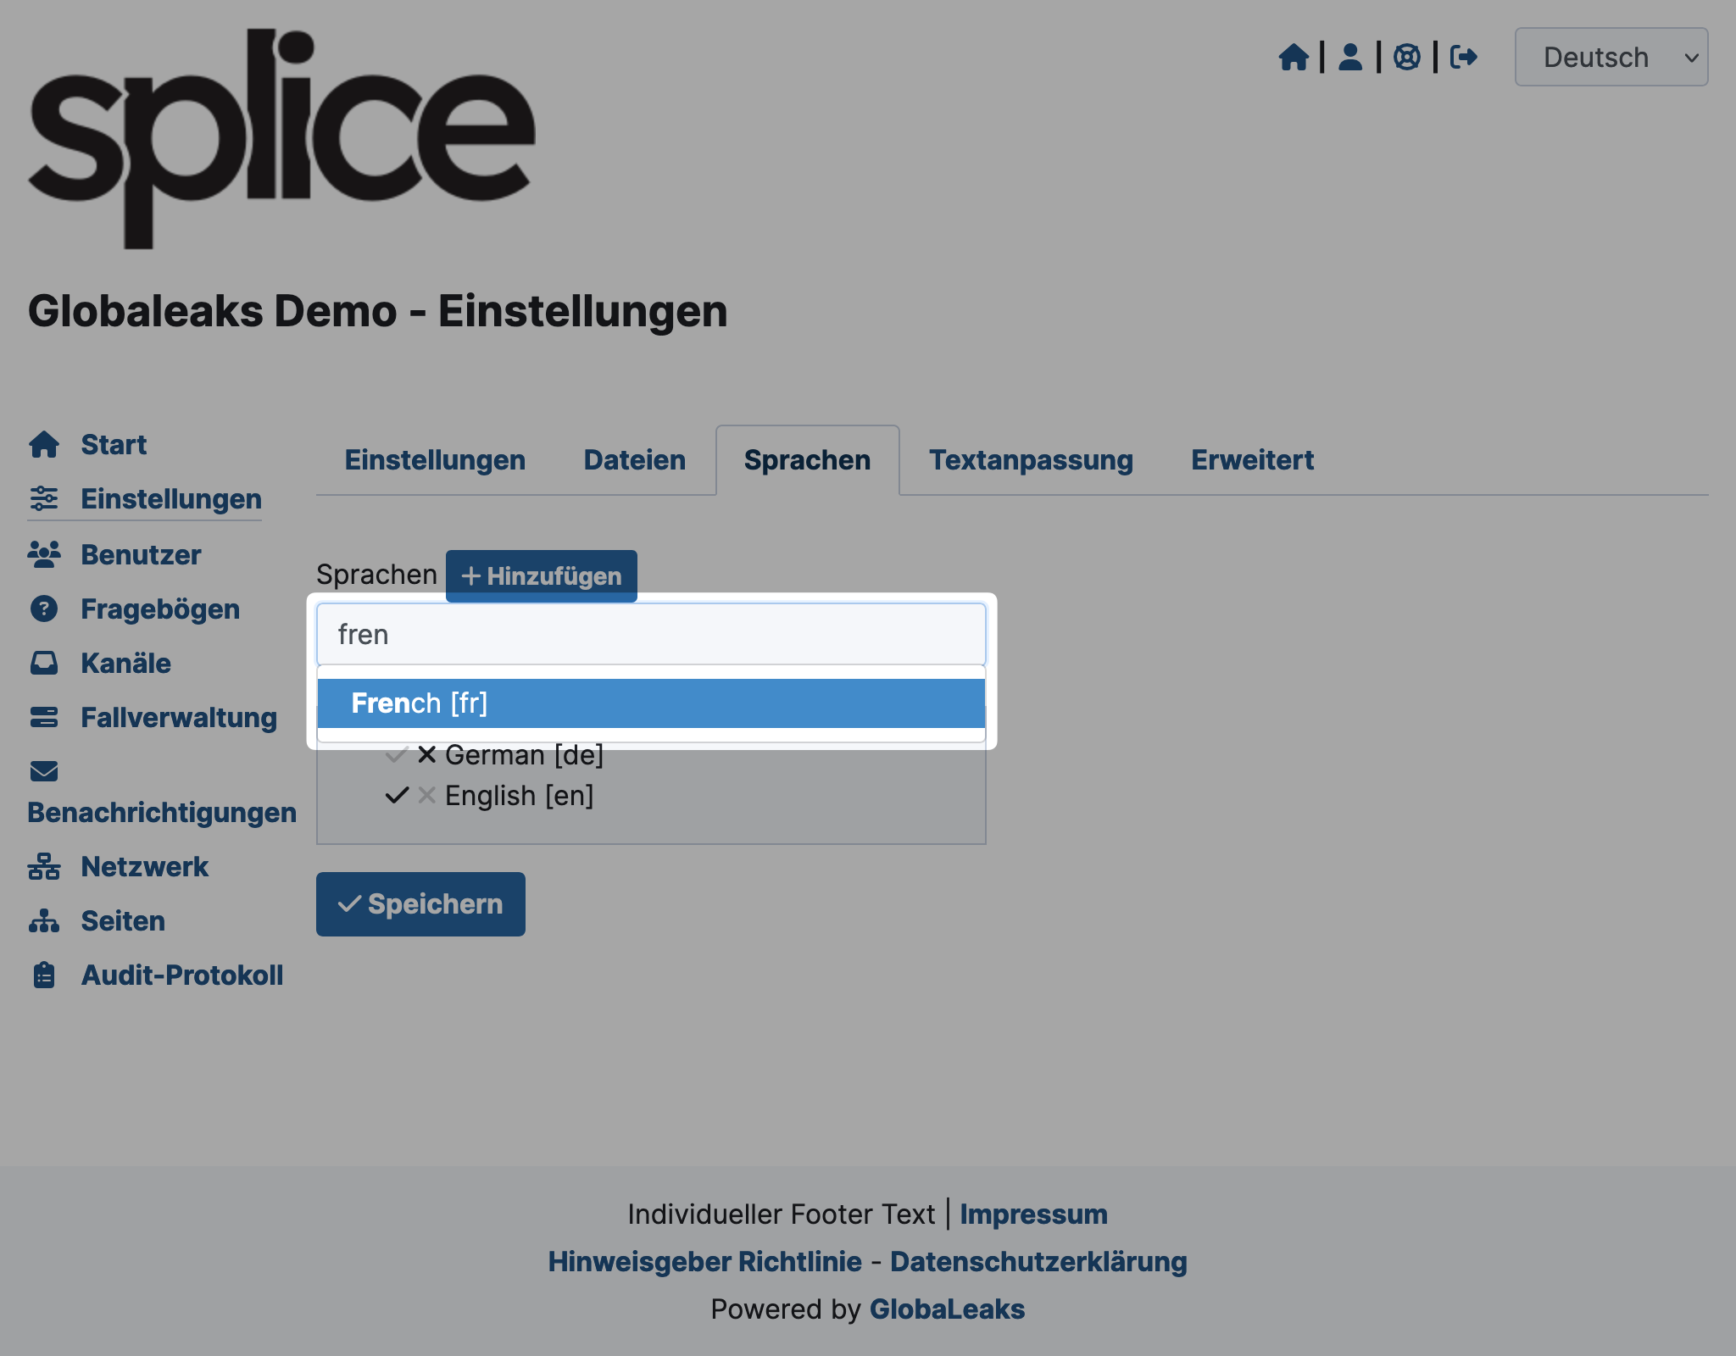Screen dimensions: 1736x1356
Task: Click the Hinzufügen button
Action: click(542, 575)
